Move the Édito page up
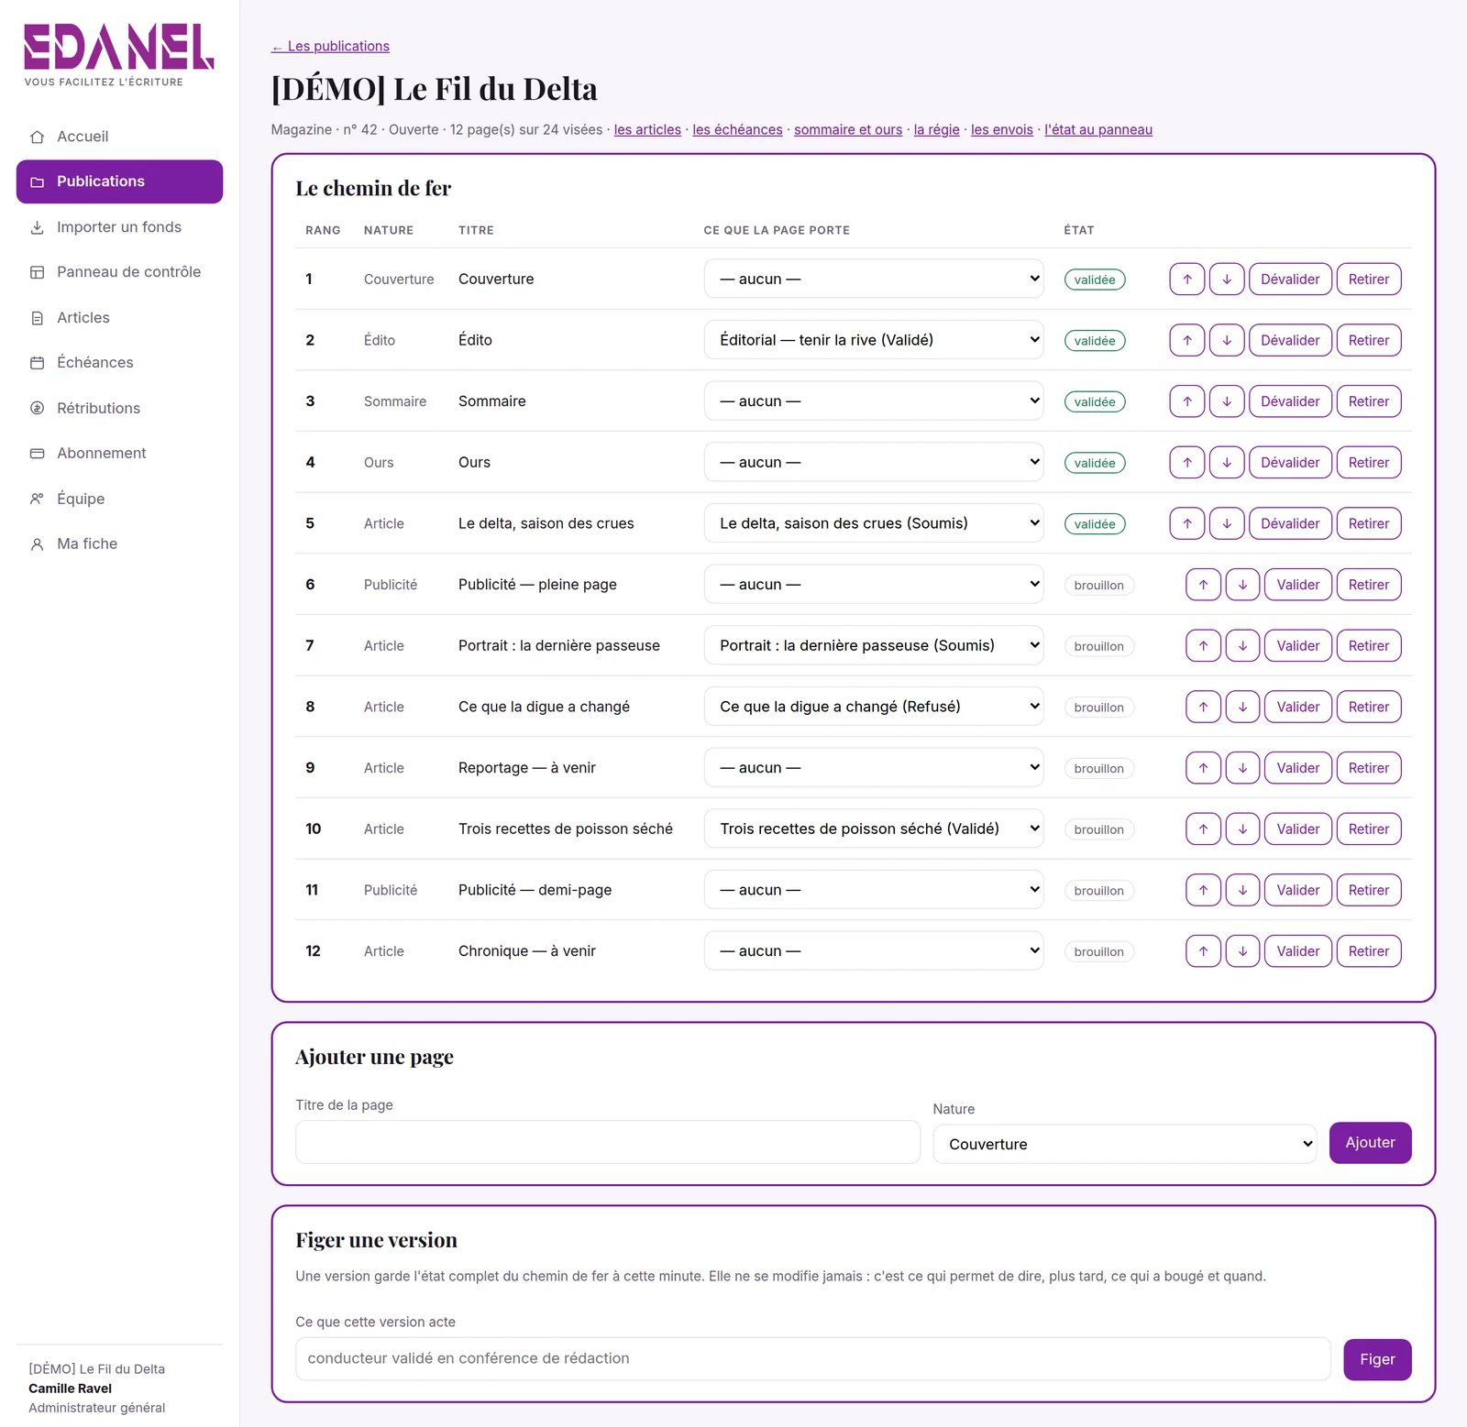1467x1427 pixels. (x=1187, y=340)
